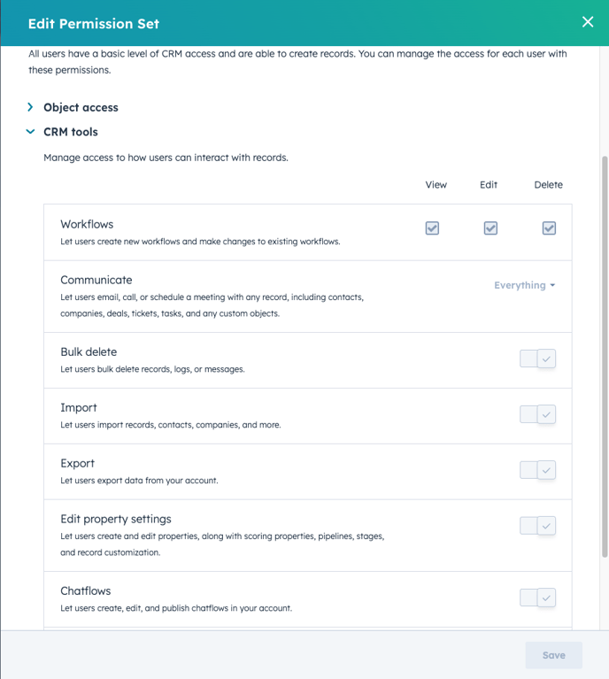609x679 pixels.
Task: Toggle the Bulk delete switch
Action: pos(537,359)
